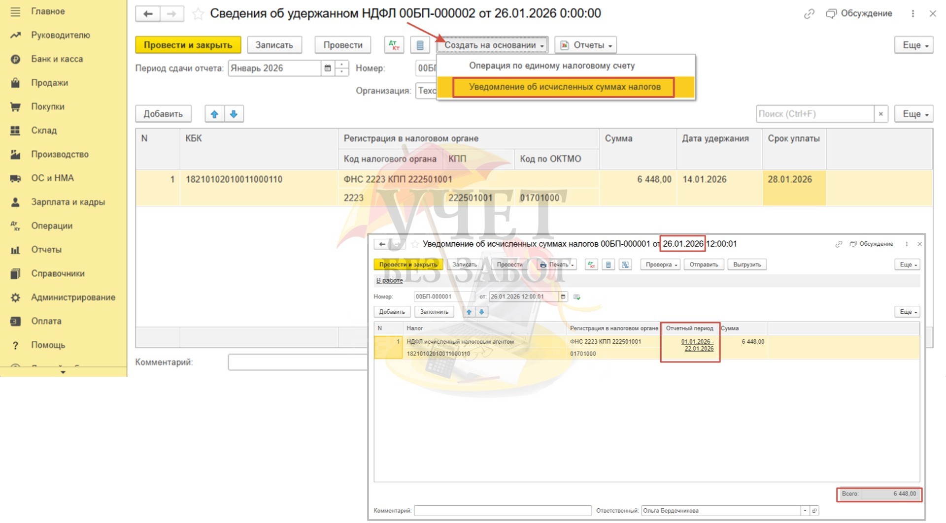The width and height of the screenshot is (946, 523).
Task: Open Зарплата и кадры section in sidebar
Action: click(x=68, y=202)
